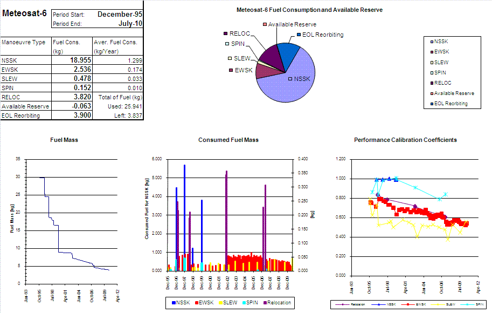Click EWSK legend entry under Consumed Fuel Mass chart
Screen dimensions: 492x313
click(204, 303)
